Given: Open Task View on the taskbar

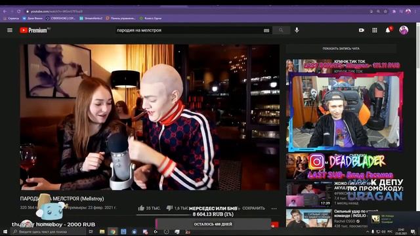Looking at the screenshot, I should point(91,231).
